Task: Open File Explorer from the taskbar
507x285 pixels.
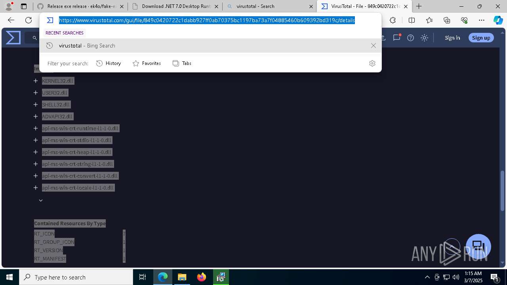Action: (x=182, y=277)
